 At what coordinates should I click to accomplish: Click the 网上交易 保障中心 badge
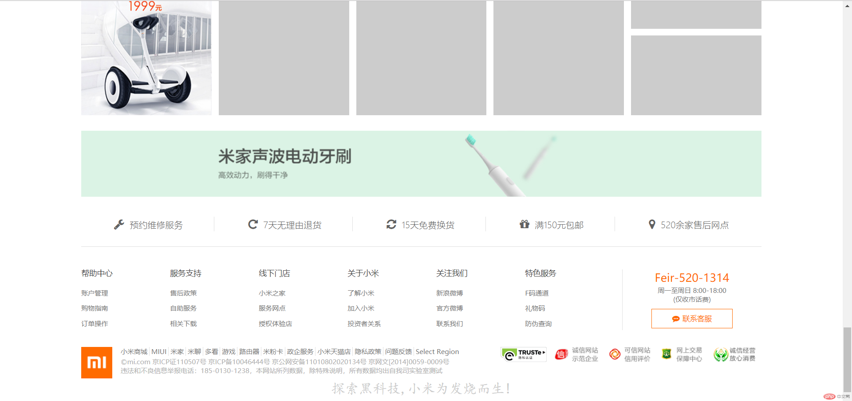(682, 354)
